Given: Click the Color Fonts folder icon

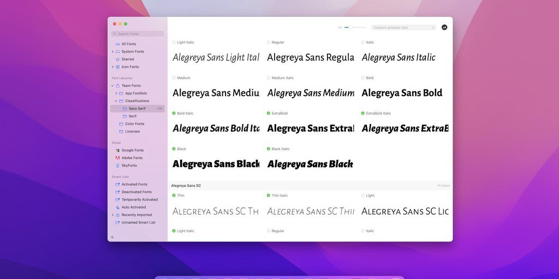Looking at the screenshot, I should pos(121,124).
